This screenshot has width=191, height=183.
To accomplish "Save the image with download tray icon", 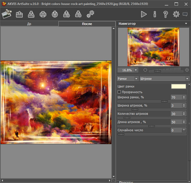I will 31,14.
